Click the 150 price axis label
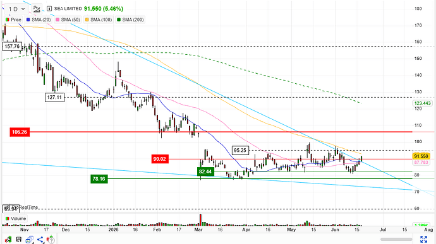 [418, 58]
